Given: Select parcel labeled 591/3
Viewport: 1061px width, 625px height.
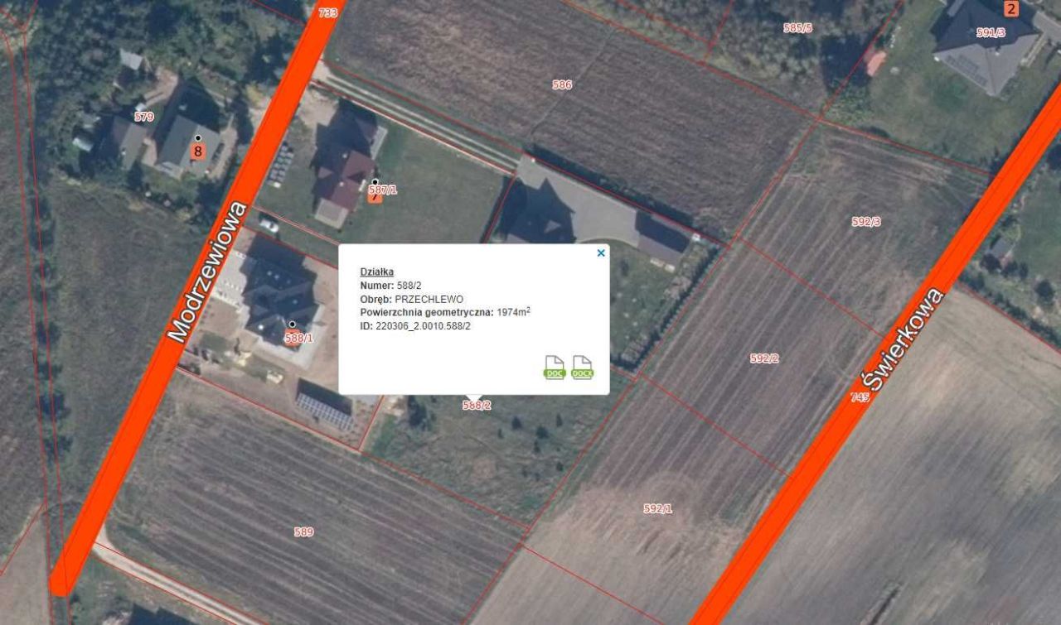Looking at the screenshot, I should (991, 32).
